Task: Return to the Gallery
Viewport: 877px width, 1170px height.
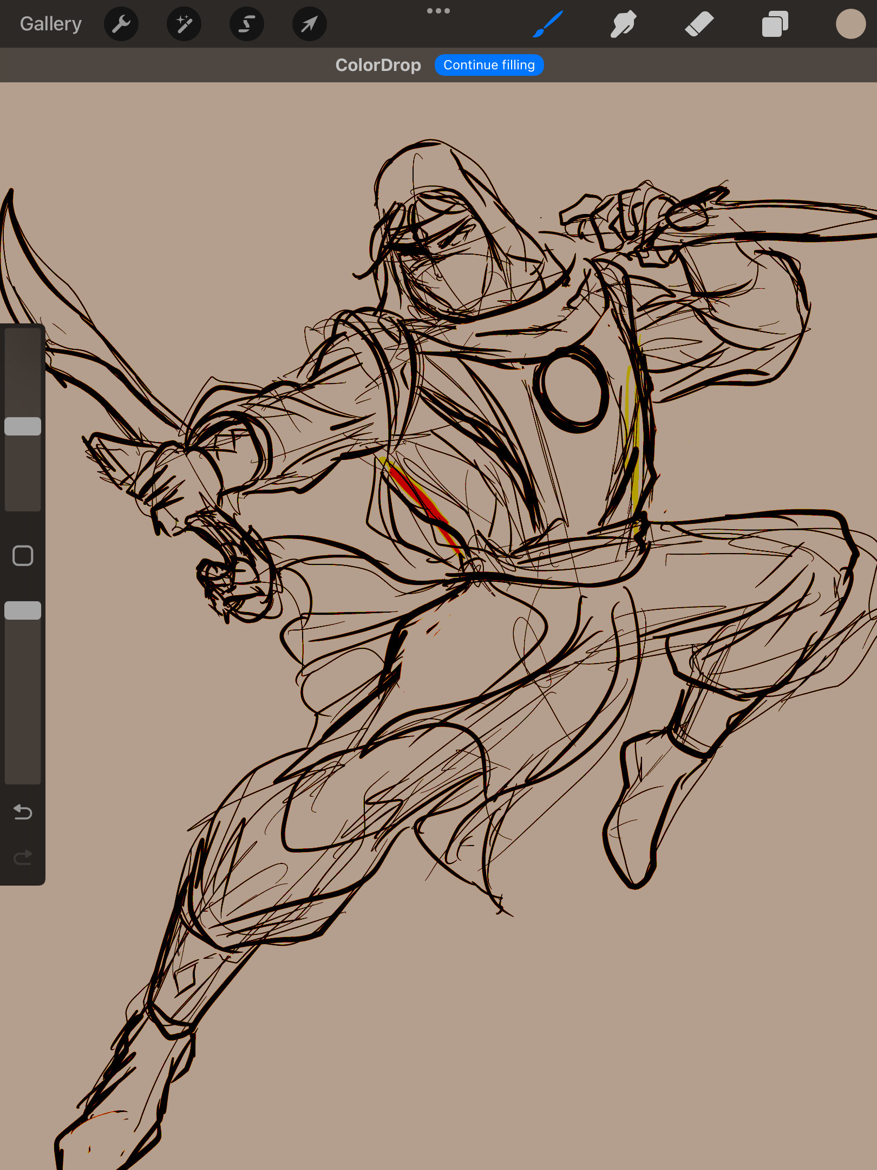Action: coord(51,24)
